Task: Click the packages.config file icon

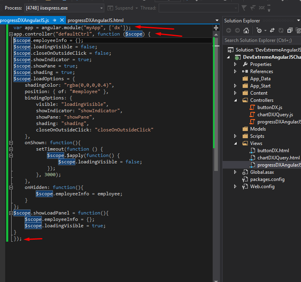Action: tap(245, 179)
